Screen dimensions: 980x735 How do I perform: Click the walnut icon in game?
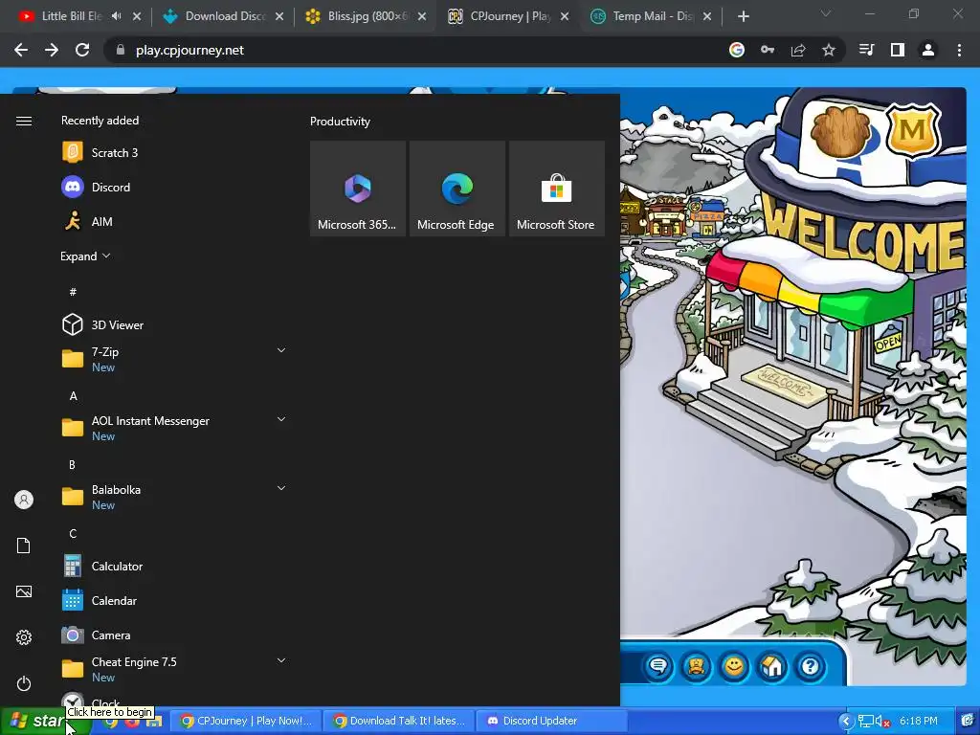pos(840,131)
